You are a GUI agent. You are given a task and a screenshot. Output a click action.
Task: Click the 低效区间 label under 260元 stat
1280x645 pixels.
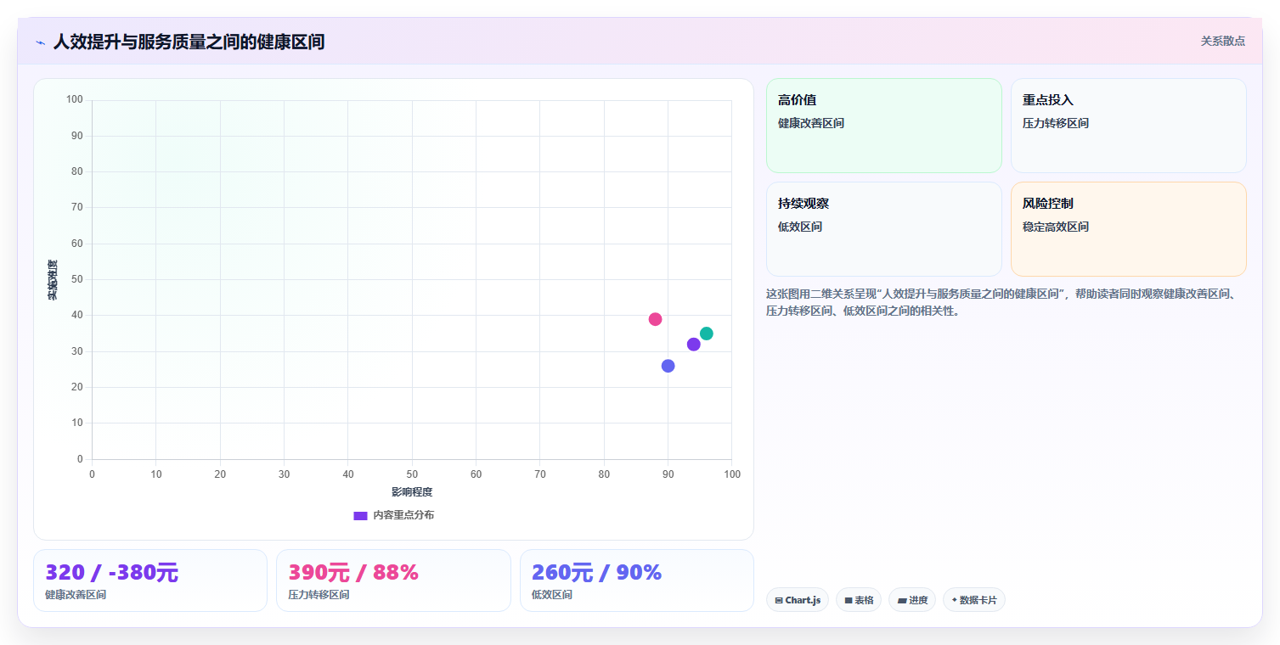pyautogui.click(x=552, y=595)
